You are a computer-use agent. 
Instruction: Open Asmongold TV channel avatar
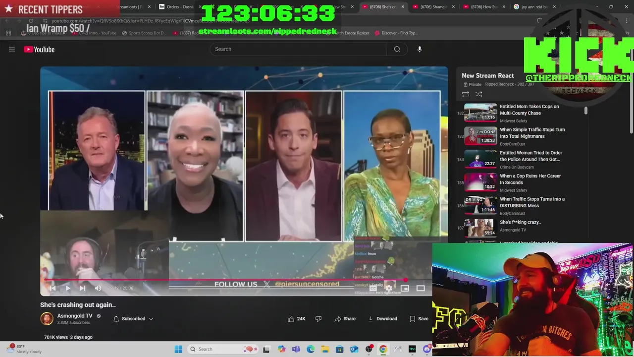47,319
